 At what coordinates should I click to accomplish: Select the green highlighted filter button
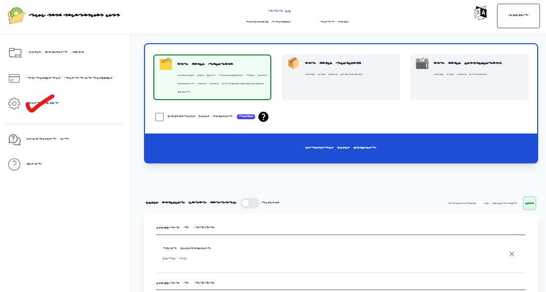pyautogui.click(x=529, y=203)
